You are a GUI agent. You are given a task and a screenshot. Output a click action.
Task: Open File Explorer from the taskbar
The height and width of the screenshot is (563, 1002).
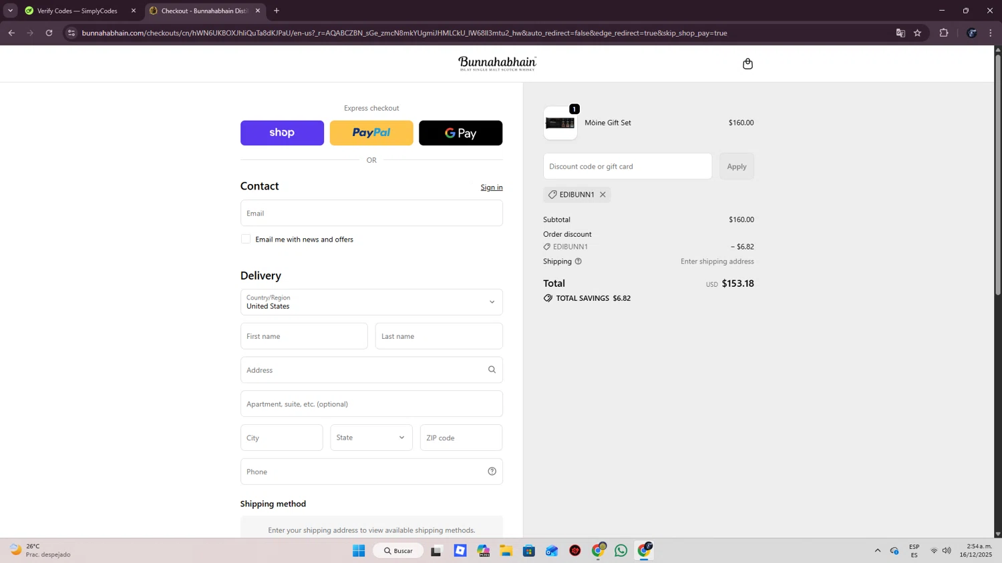pos(506,551)
